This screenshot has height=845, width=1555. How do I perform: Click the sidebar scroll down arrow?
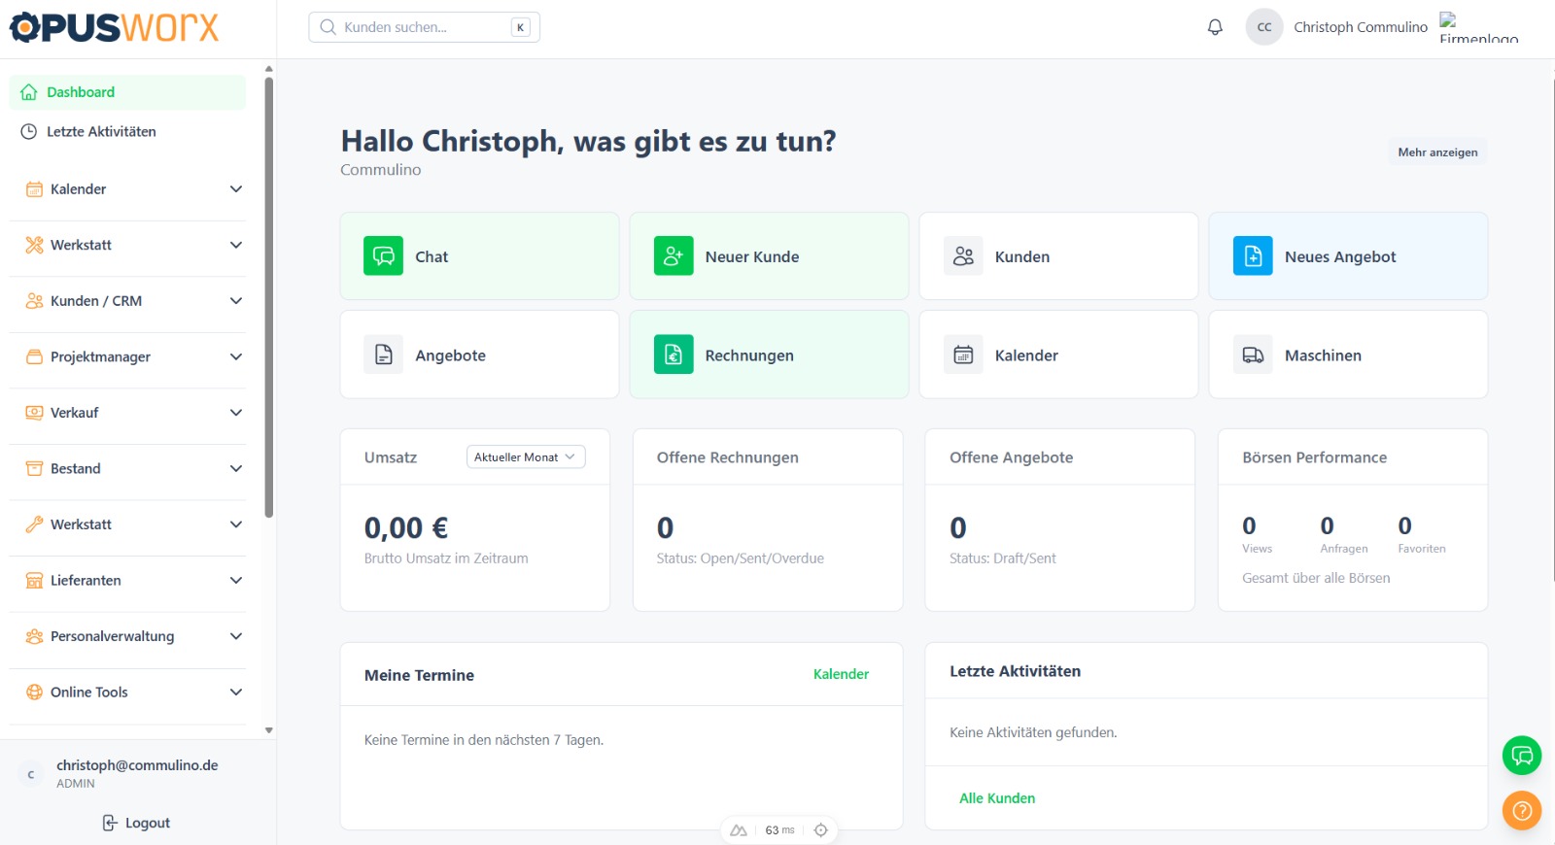click(x=269, y=730)
